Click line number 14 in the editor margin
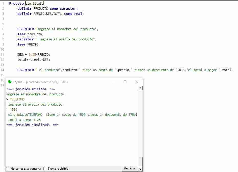Viewport: 238px width, 172px height. pyautogui.click(x=2, y=70)
